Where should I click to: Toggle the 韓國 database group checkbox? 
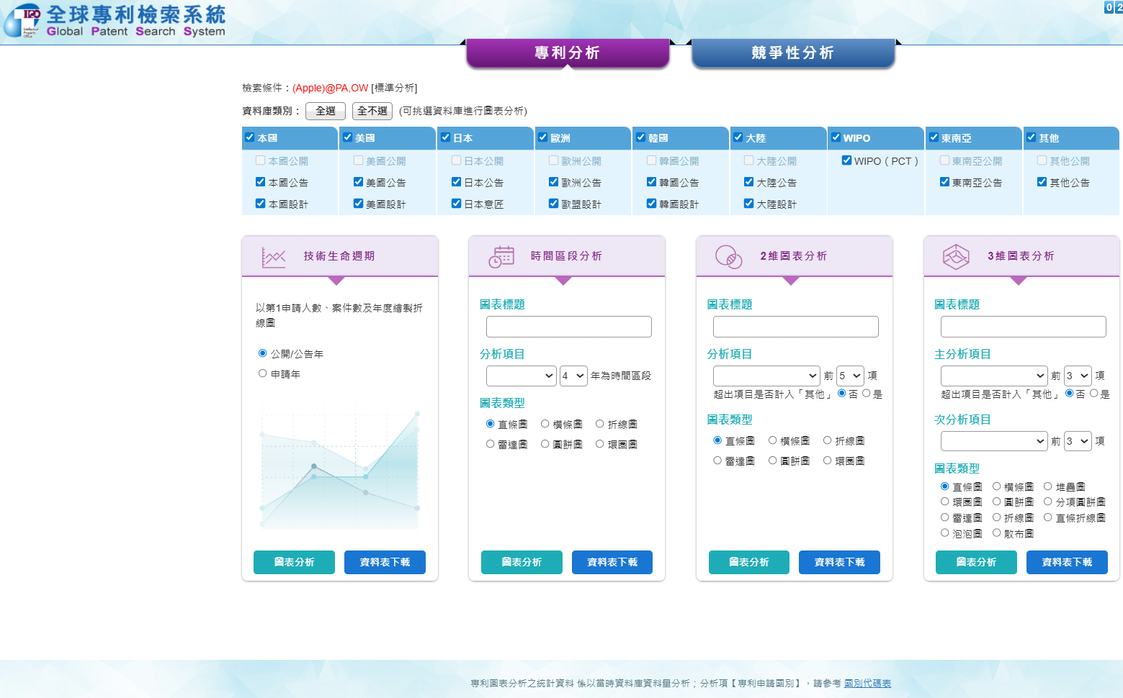point(641,137)
